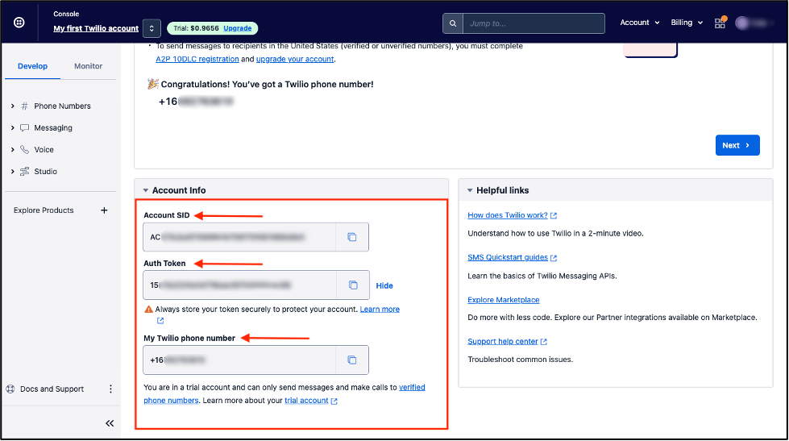Collapse the Account Info panel
Viewport: 789px width, 441px height.
point(146,190)
